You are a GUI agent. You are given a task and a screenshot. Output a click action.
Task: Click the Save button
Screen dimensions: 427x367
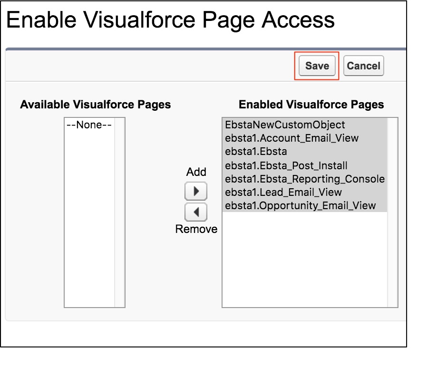317,66
